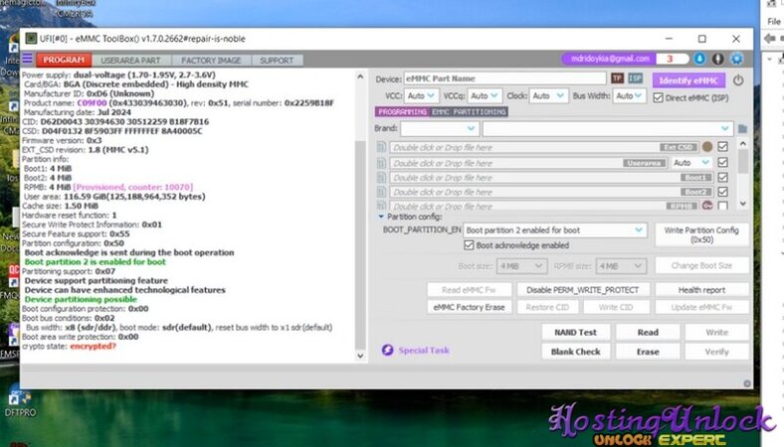The height and width of the screenshot is (447, 784).
Task: Click the blue download icon in header
Action: click(x=699, y=60)
